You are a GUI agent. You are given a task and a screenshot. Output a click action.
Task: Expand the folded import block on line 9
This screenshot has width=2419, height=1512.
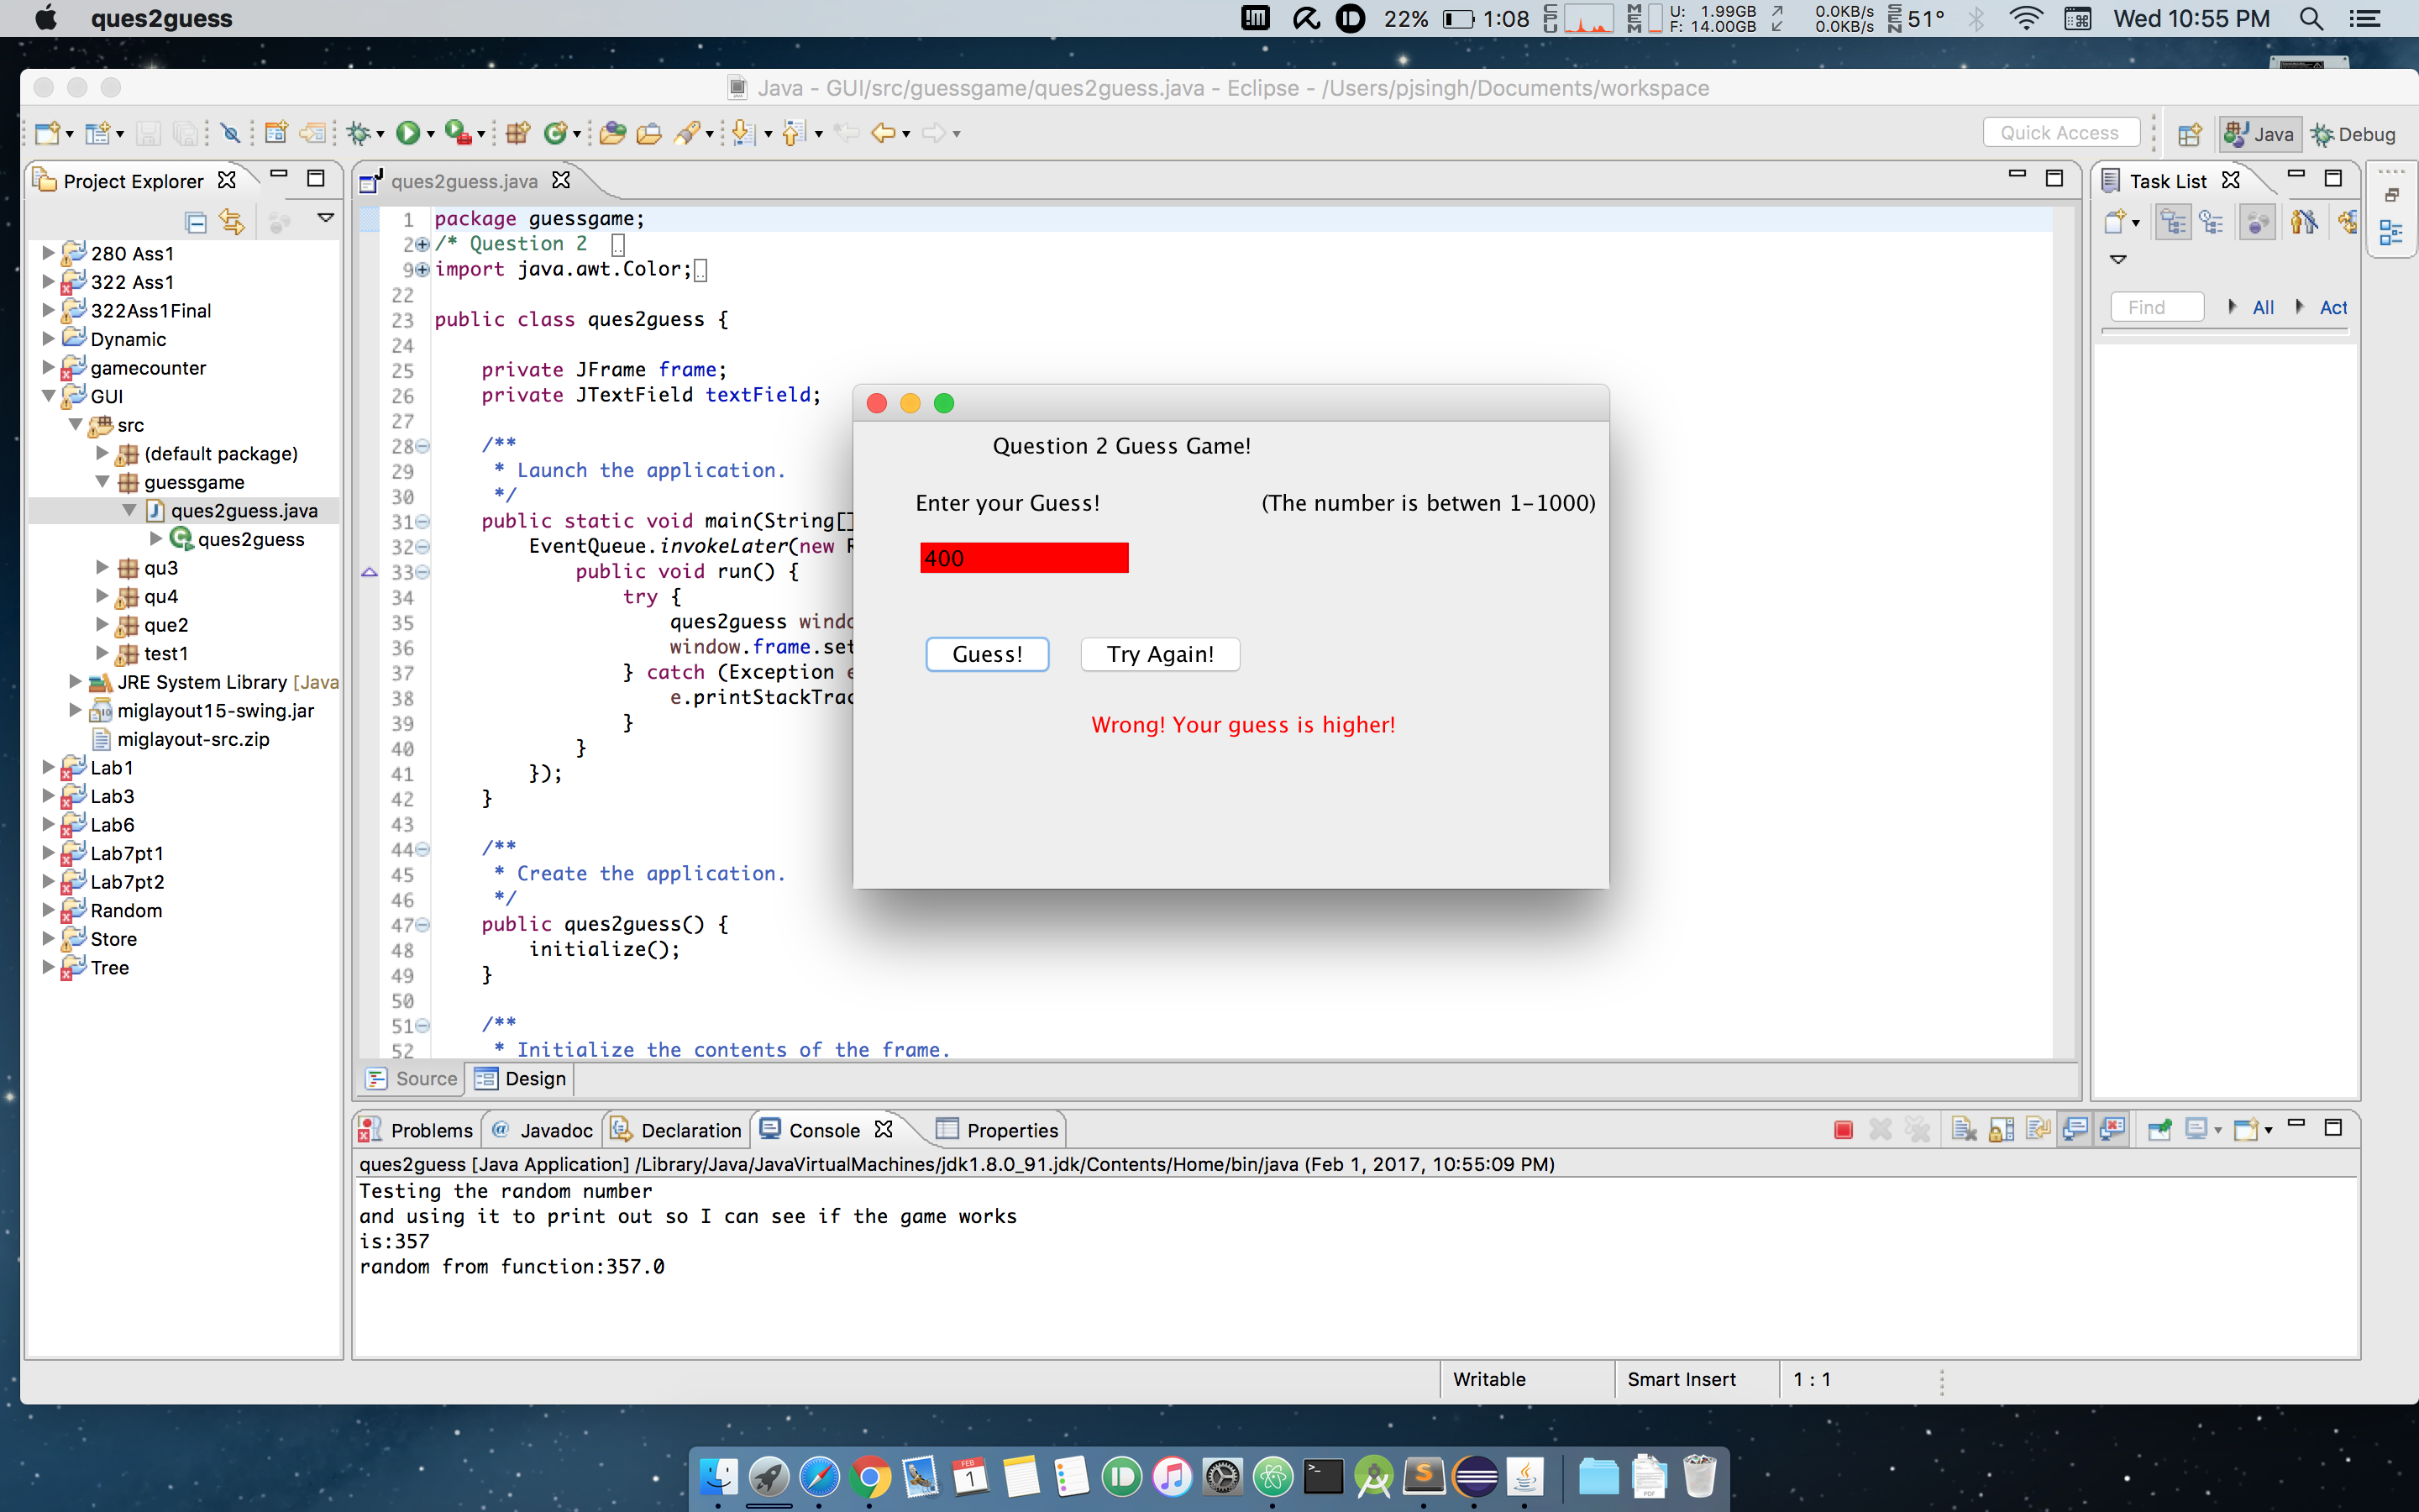[x=422, y=269]
